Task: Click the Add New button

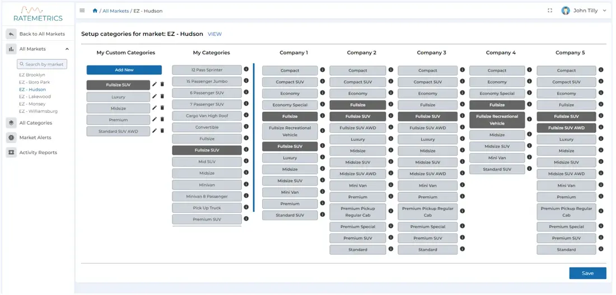Action: pyautogui.click(x=124, y=70)
